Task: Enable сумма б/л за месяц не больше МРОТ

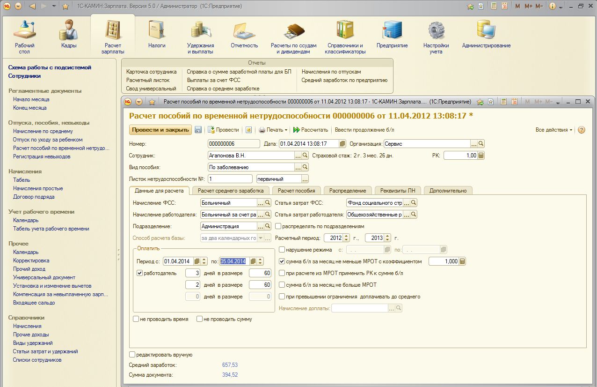Action: point(282,285)
